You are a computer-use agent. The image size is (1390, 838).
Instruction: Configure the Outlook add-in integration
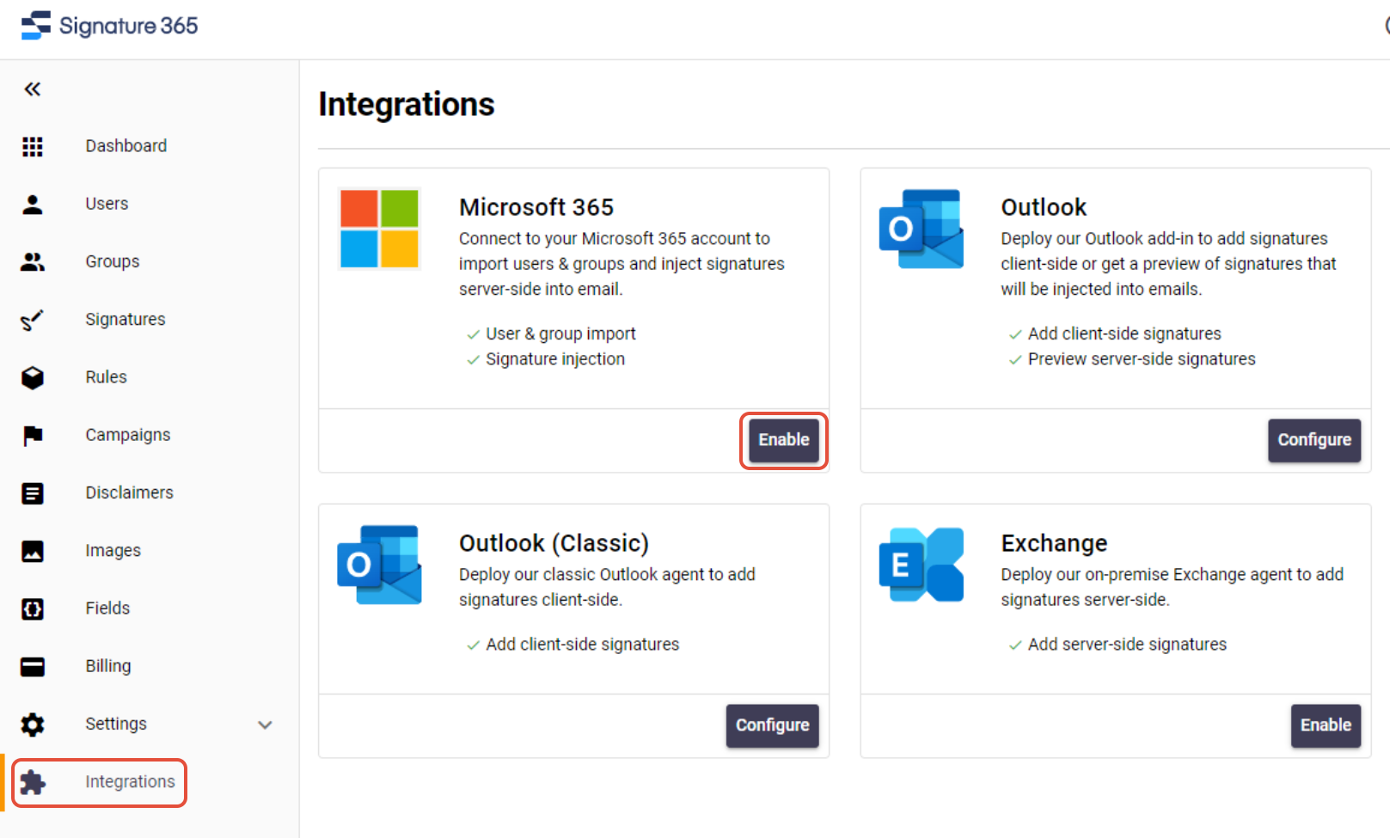1314,440
